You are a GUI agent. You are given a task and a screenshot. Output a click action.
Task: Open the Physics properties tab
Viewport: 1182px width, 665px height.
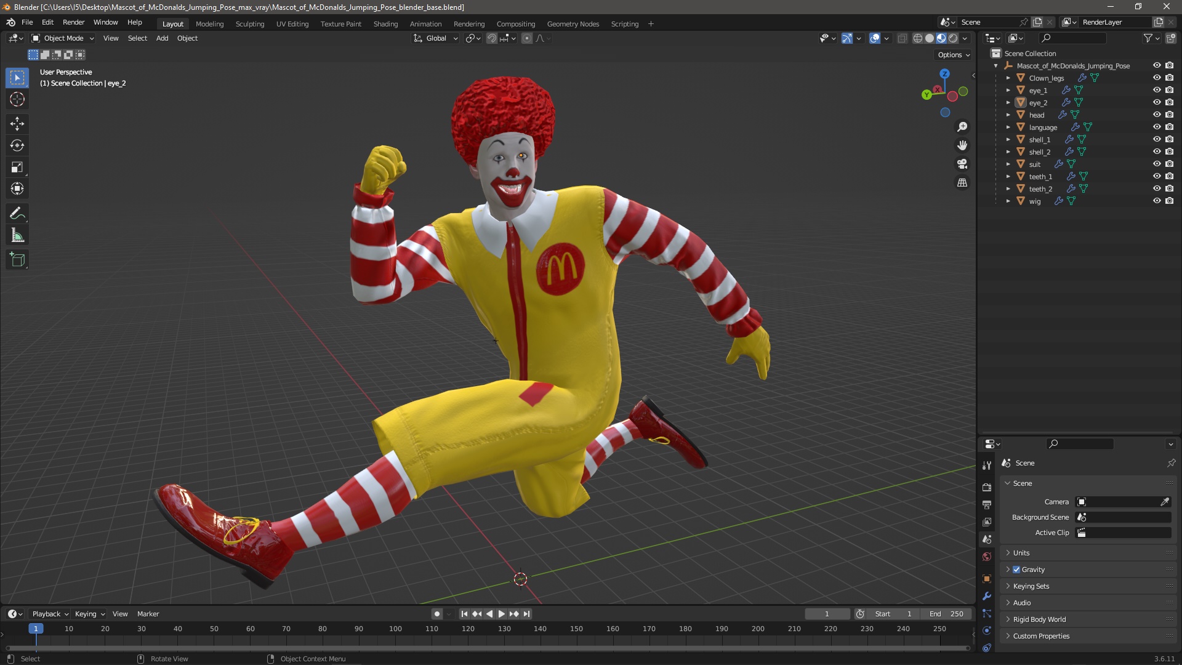[987, 631]
